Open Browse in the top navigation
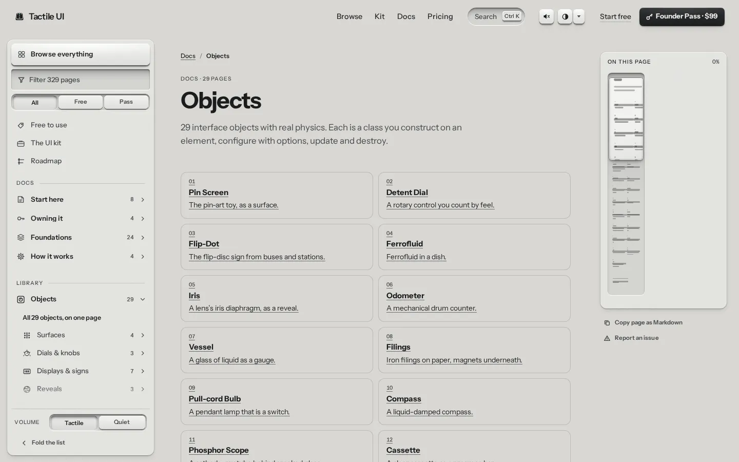 tap(349, 16)
